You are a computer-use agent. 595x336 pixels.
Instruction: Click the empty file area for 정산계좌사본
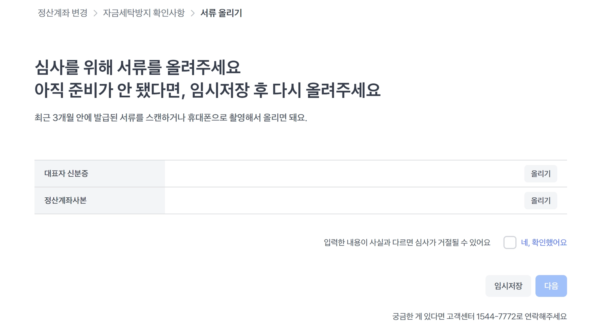coord(343,201)
